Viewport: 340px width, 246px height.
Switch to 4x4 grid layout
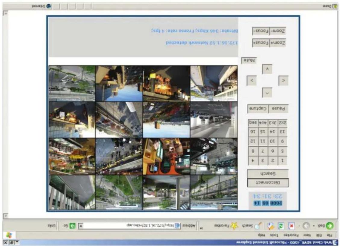tap(263, 123)
